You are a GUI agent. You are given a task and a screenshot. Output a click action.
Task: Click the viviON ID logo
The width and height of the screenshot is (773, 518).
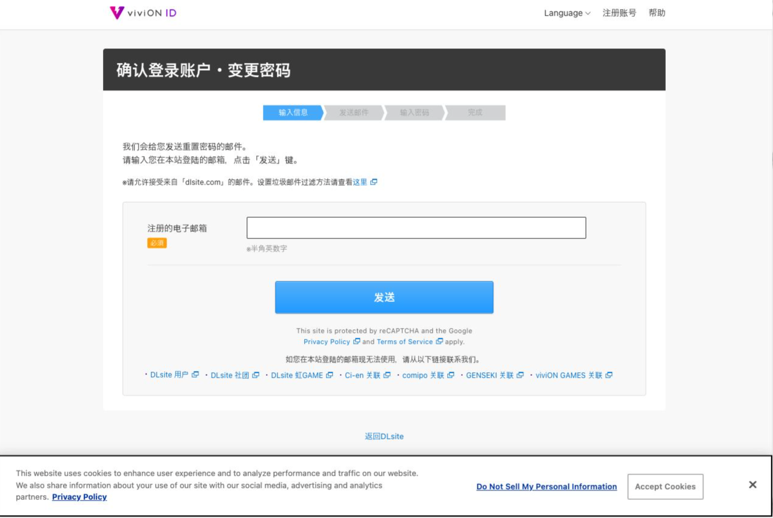[x=143, y=13]
